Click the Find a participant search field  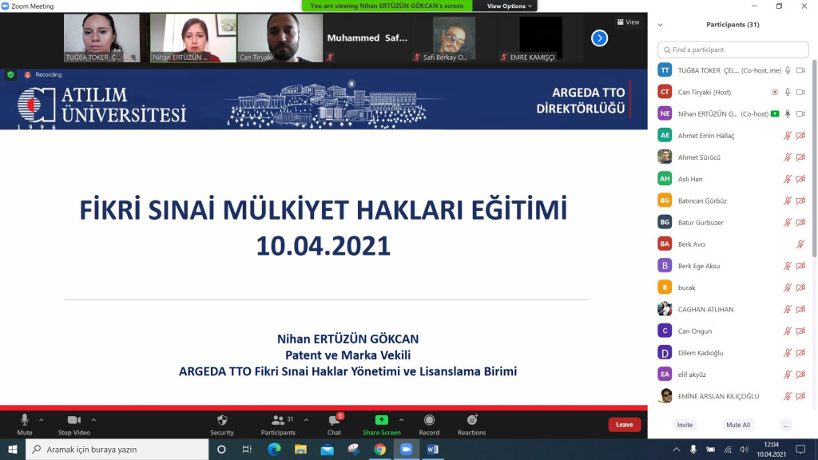coord(732,50)
